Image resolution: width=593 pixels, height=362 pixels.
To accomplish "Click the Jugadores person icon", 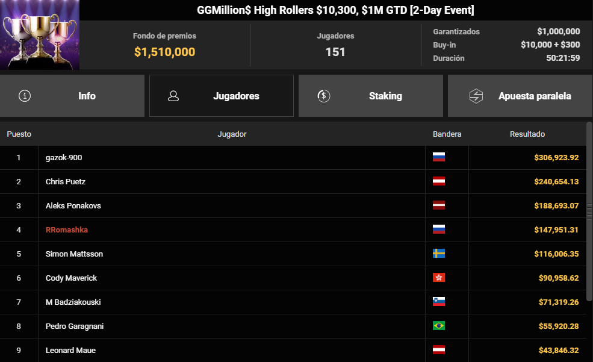I will tap(173, 96).
